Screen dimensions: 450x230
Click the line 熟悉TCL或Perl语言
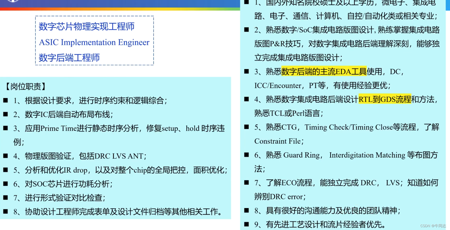tap(289, 113)
